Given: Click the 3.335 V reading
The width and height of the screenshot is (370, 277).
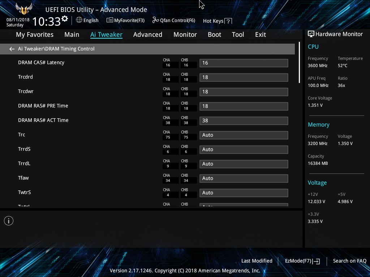Looking at the screenshot, I should tap(315, 221).
